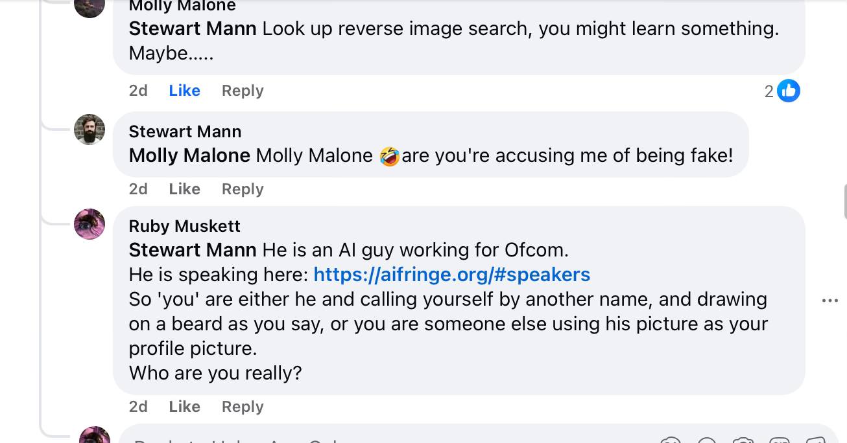
Task: Open the aifringe.org speakers link
Action: [451, 275]
